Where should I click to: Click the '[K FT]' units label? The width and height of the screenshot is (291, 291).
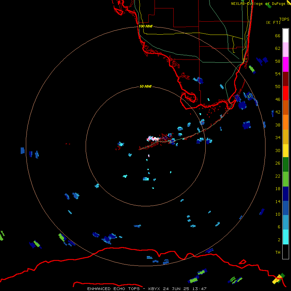(x=273, y=22)
